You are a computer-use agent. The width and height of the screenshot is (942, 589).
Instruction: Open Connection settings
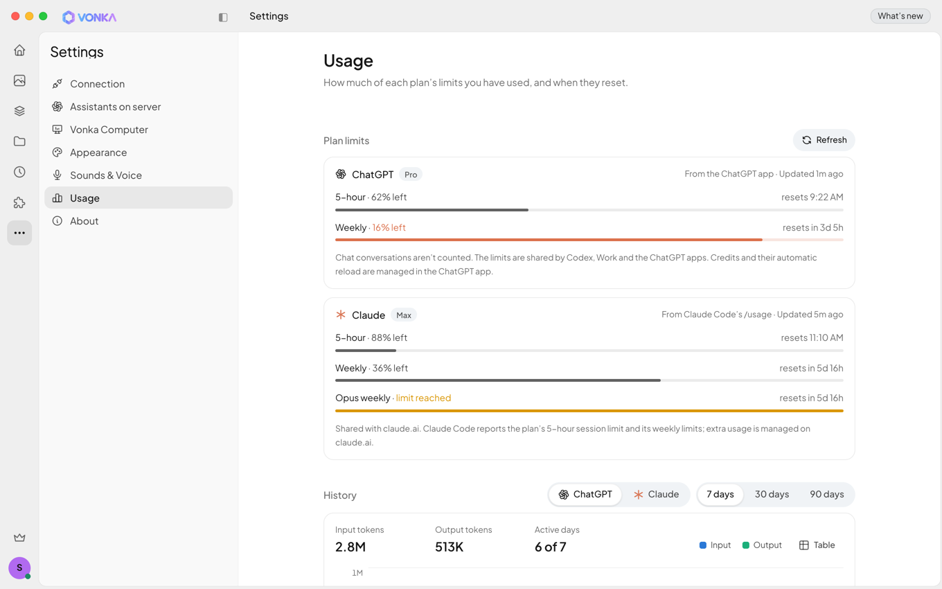[139, 84]
